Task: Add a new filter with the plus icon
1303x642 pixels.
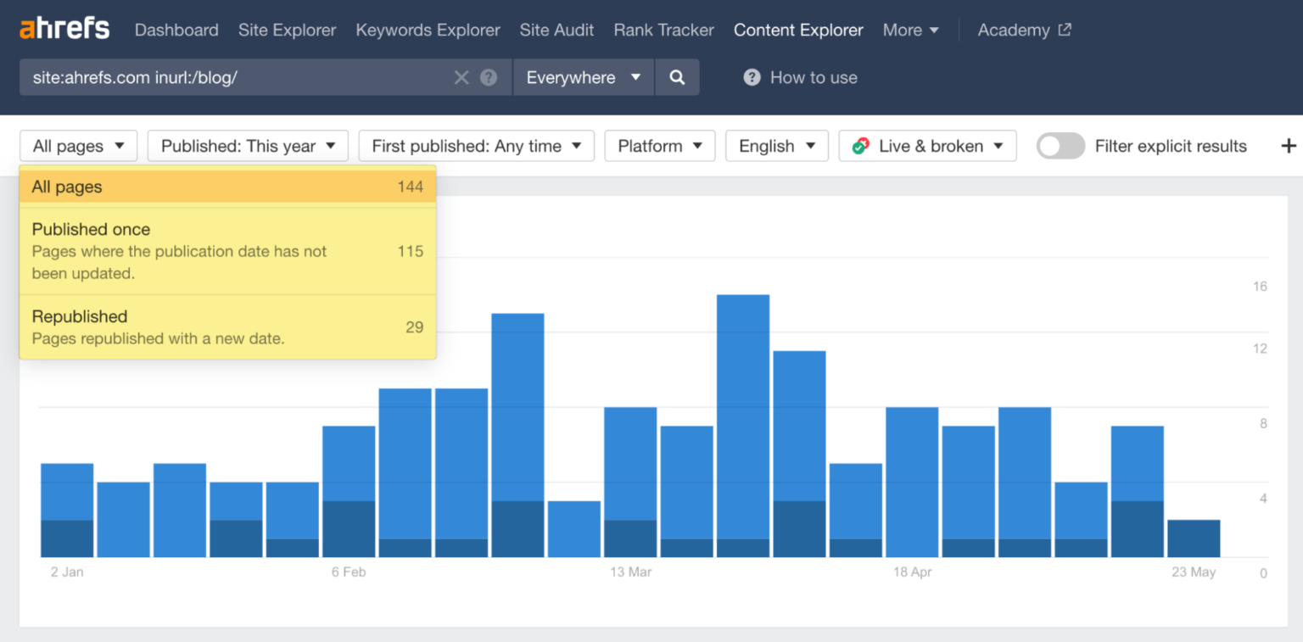Action: click(x=1288, y=145)
